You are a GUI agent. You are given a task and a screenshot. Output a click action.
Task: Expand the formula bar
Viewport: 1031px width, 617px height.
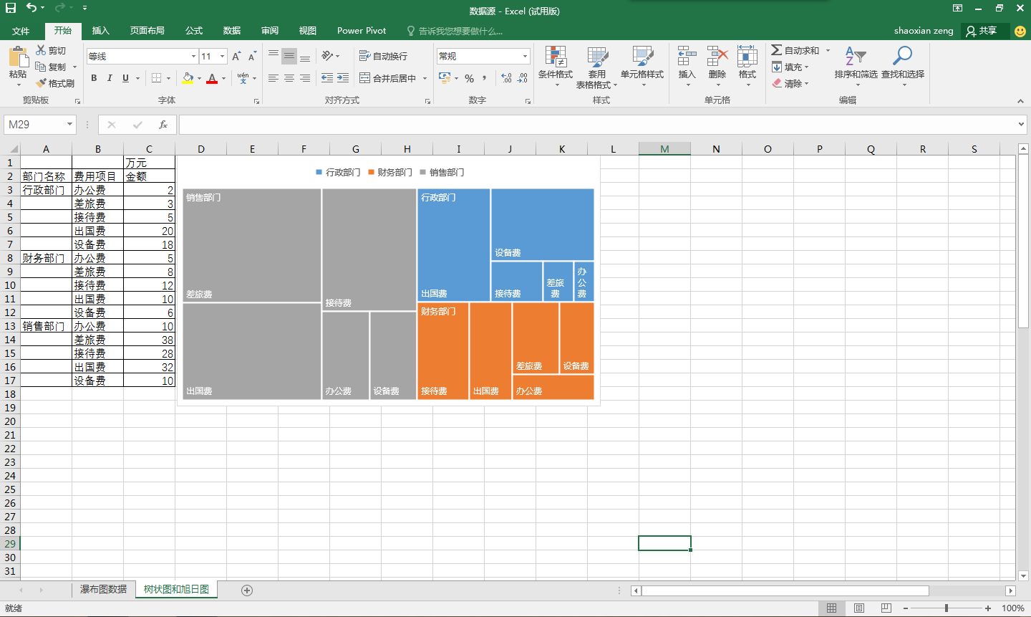[x=1021, y=125]
